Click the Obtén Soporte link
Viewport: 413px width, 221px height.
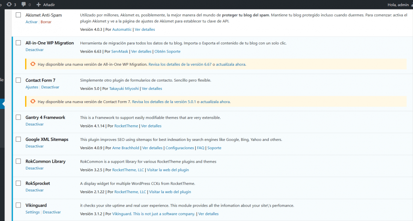coord(167,51)
